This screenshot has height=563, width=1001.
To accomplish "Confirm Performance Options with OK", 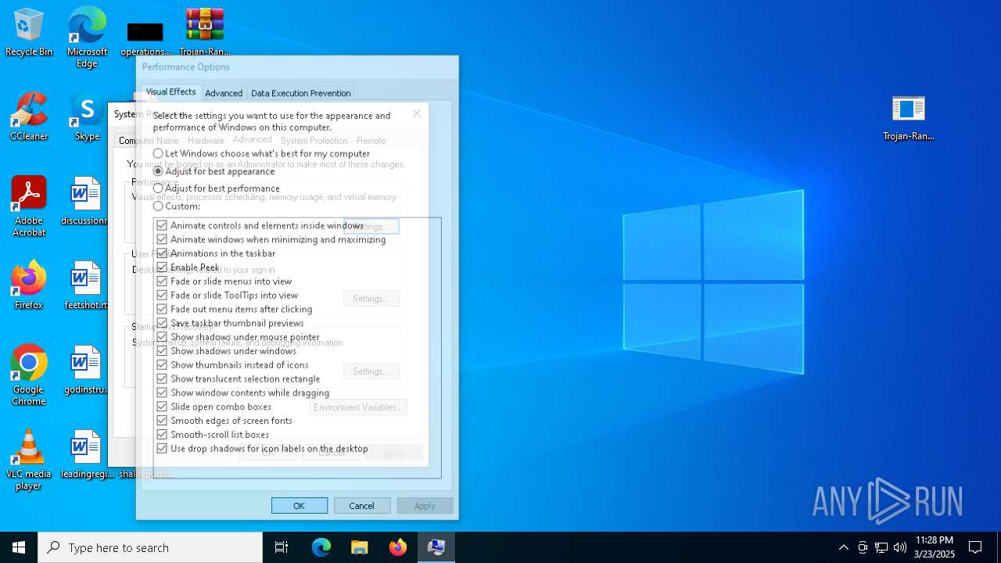I will point(300,506).
